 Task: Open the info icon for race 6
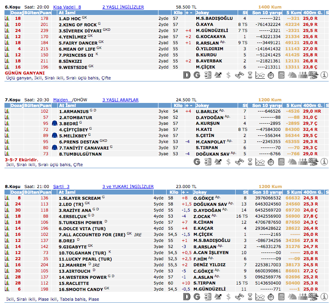click(324, 75)
